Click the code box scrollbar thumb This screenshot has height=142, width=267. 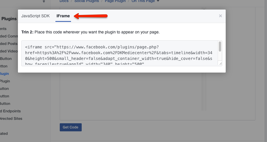coord(220,47)
